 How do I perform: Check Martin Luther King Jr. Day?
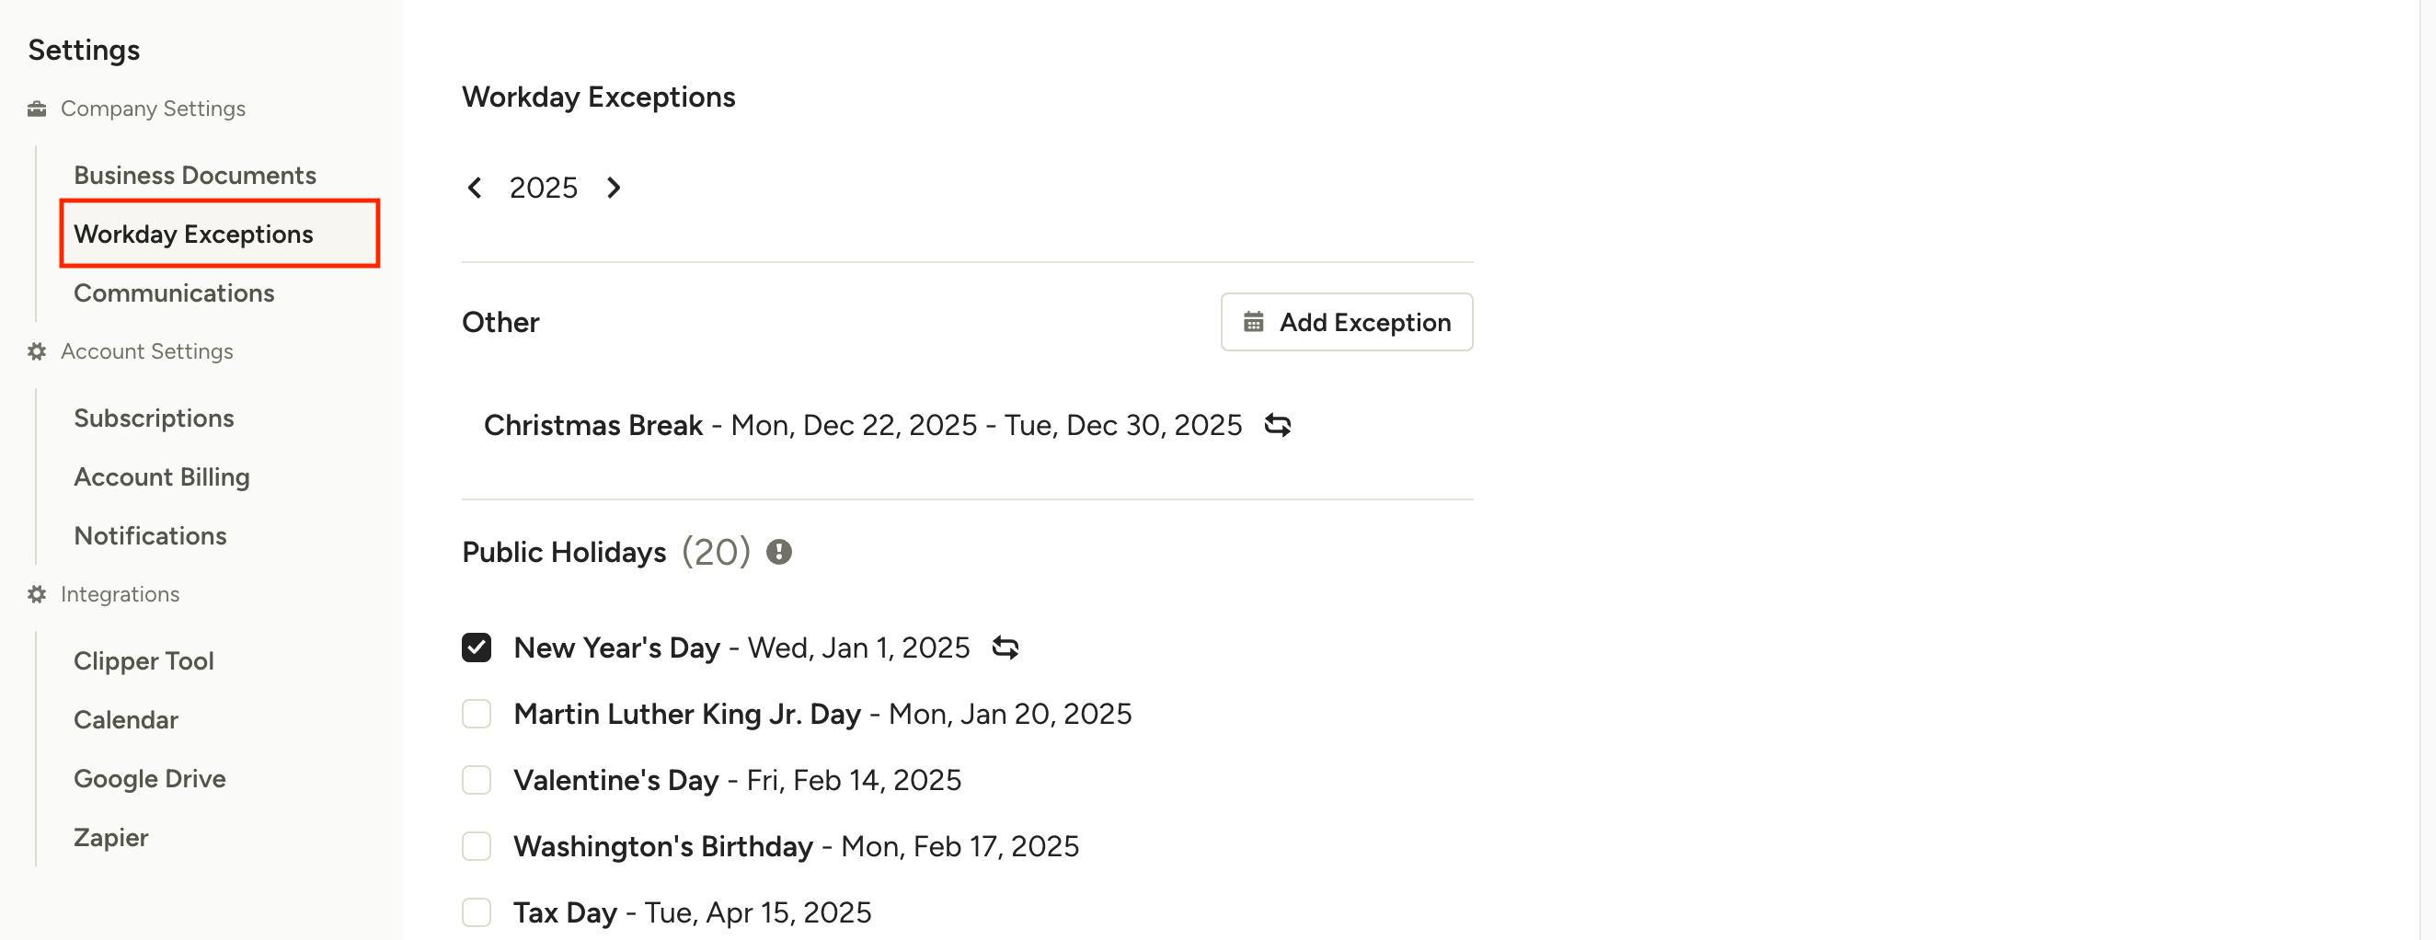tap(477, 715)
